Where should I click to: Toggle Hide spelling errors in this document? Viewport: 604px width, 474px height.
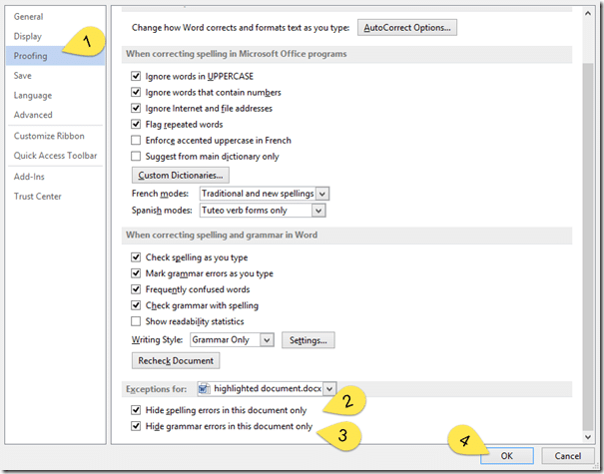[x=136, y=410]
